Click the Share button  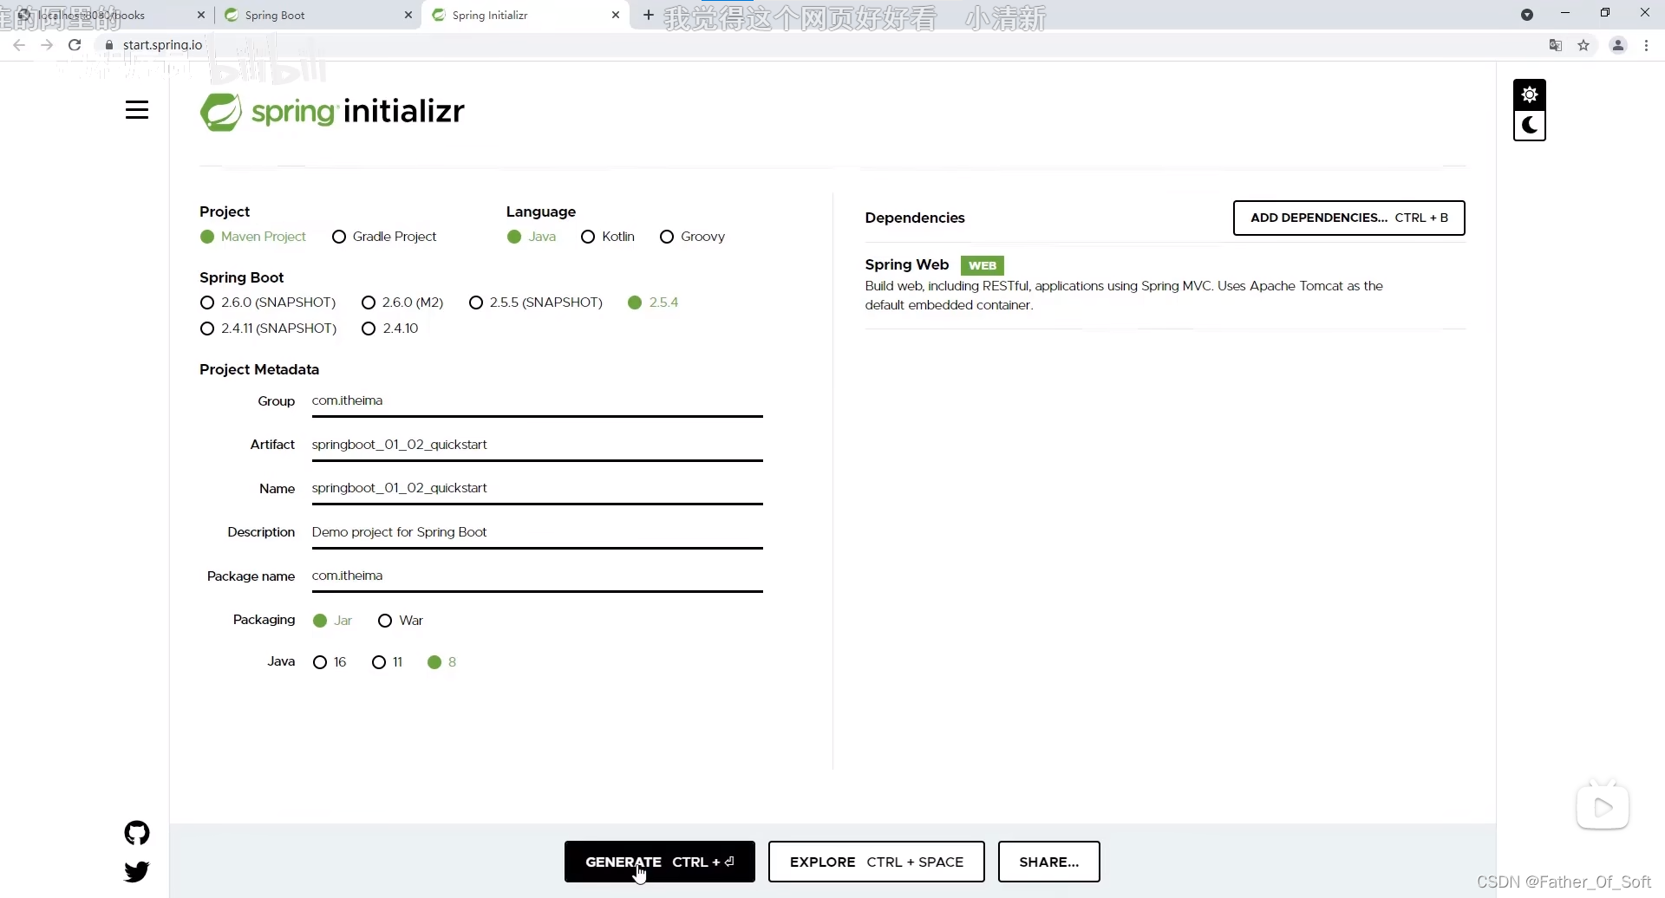click(1049, 862)
